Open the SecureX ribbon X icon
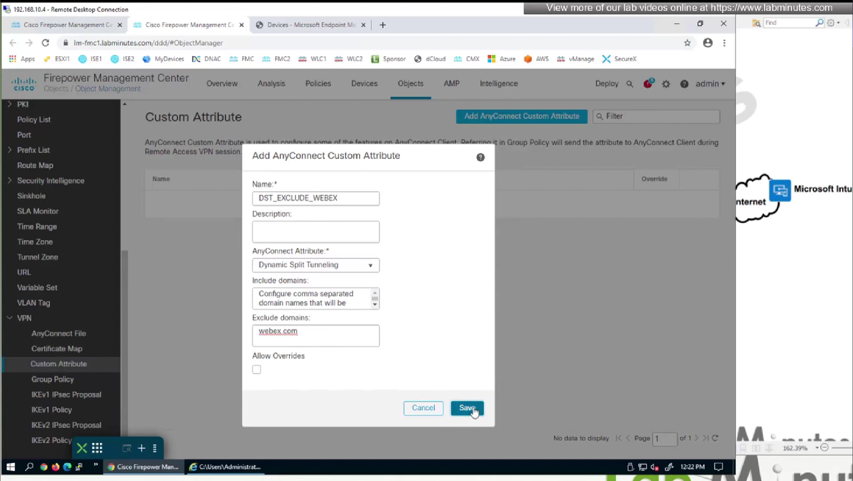The image size is (853, 481). [82, 448]
